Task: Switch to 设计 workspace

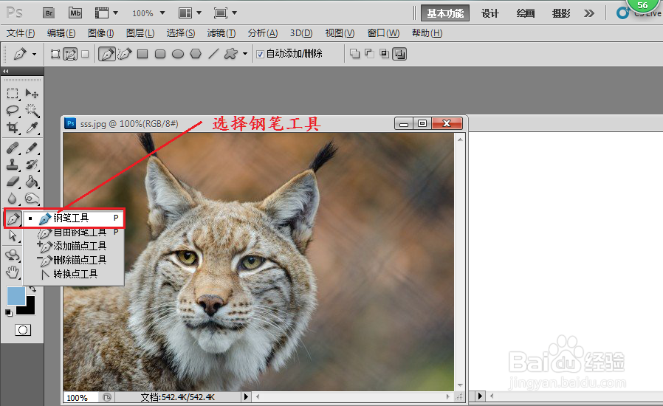Action: click(x=490, y=13)
